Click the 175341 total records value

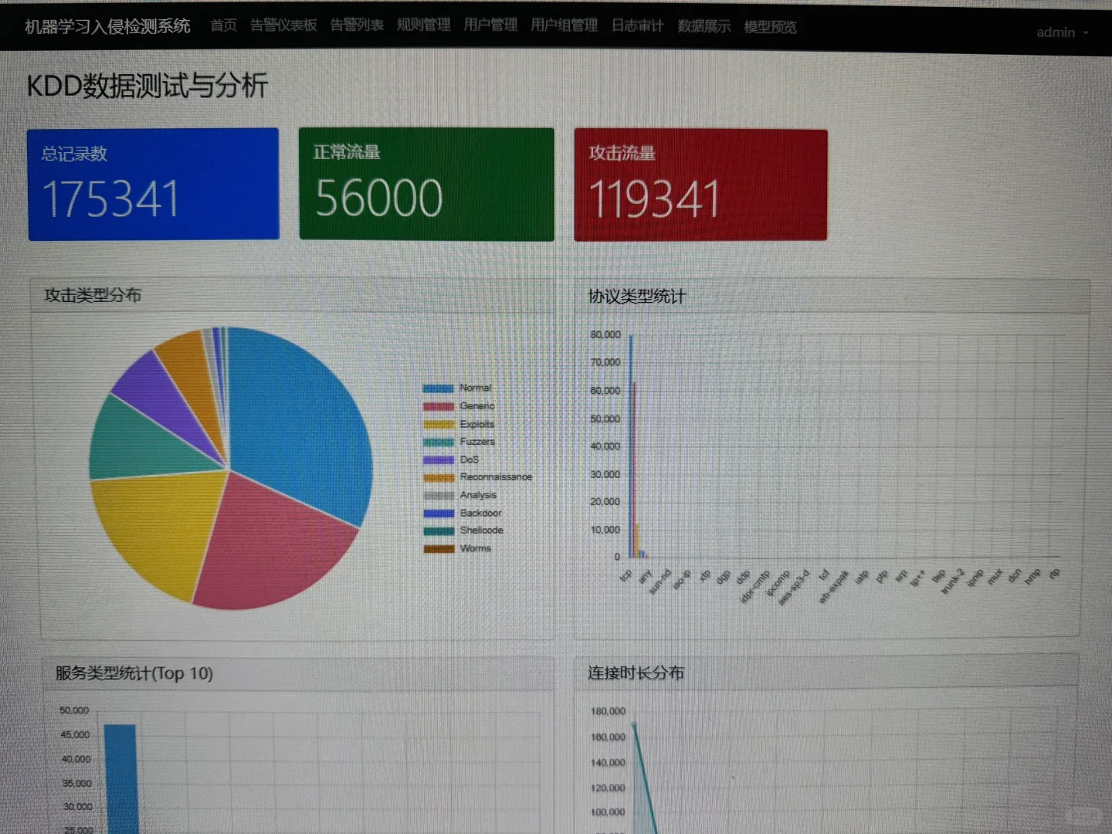click(110, 199)
